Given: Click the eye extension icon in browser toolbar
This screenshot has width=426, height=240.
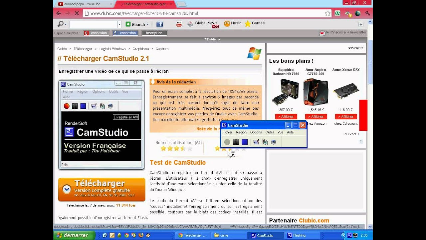Looking at the screenshot, I should 348,13.
